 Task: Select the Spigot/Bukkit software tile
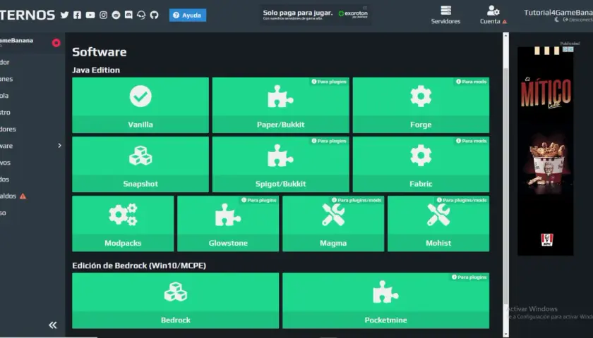click(x=281, y=165)
